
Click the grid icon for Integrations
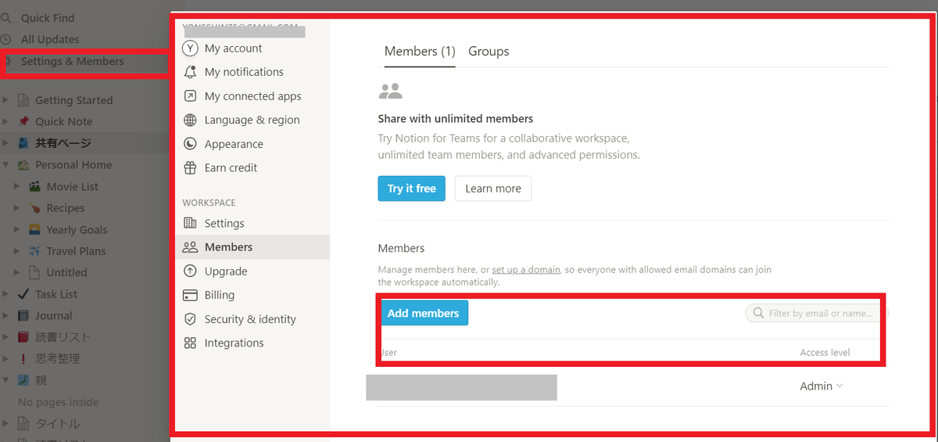[x=190, y=343]
